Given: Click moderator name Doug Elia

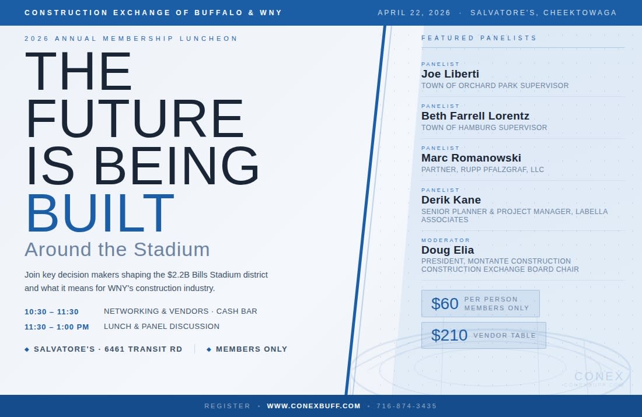Looking at the screenshot, I should coord(448,250).
